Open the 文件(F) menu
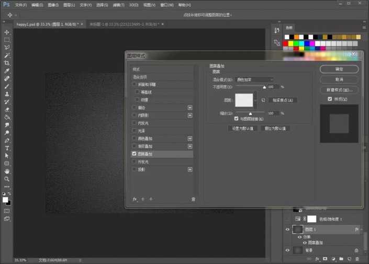 pyautogui.click(x=21, y=5)
